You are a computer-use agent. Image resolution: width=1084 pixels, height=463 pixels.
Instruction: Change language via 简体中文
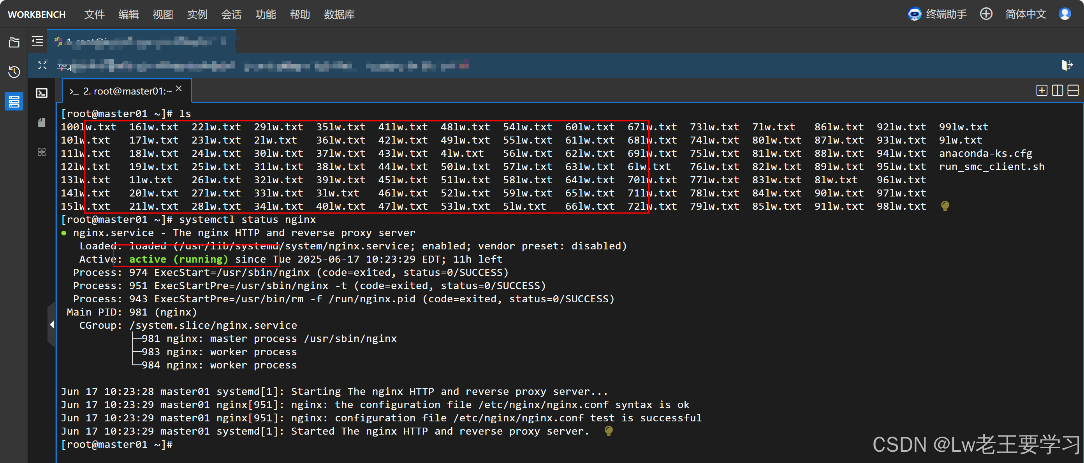[1025, 14]
